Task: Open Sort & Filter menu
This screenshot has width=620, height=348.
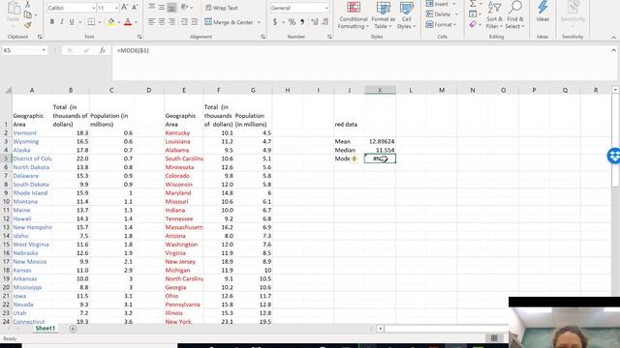Action: pyautogui.click(x=494, y=15)
